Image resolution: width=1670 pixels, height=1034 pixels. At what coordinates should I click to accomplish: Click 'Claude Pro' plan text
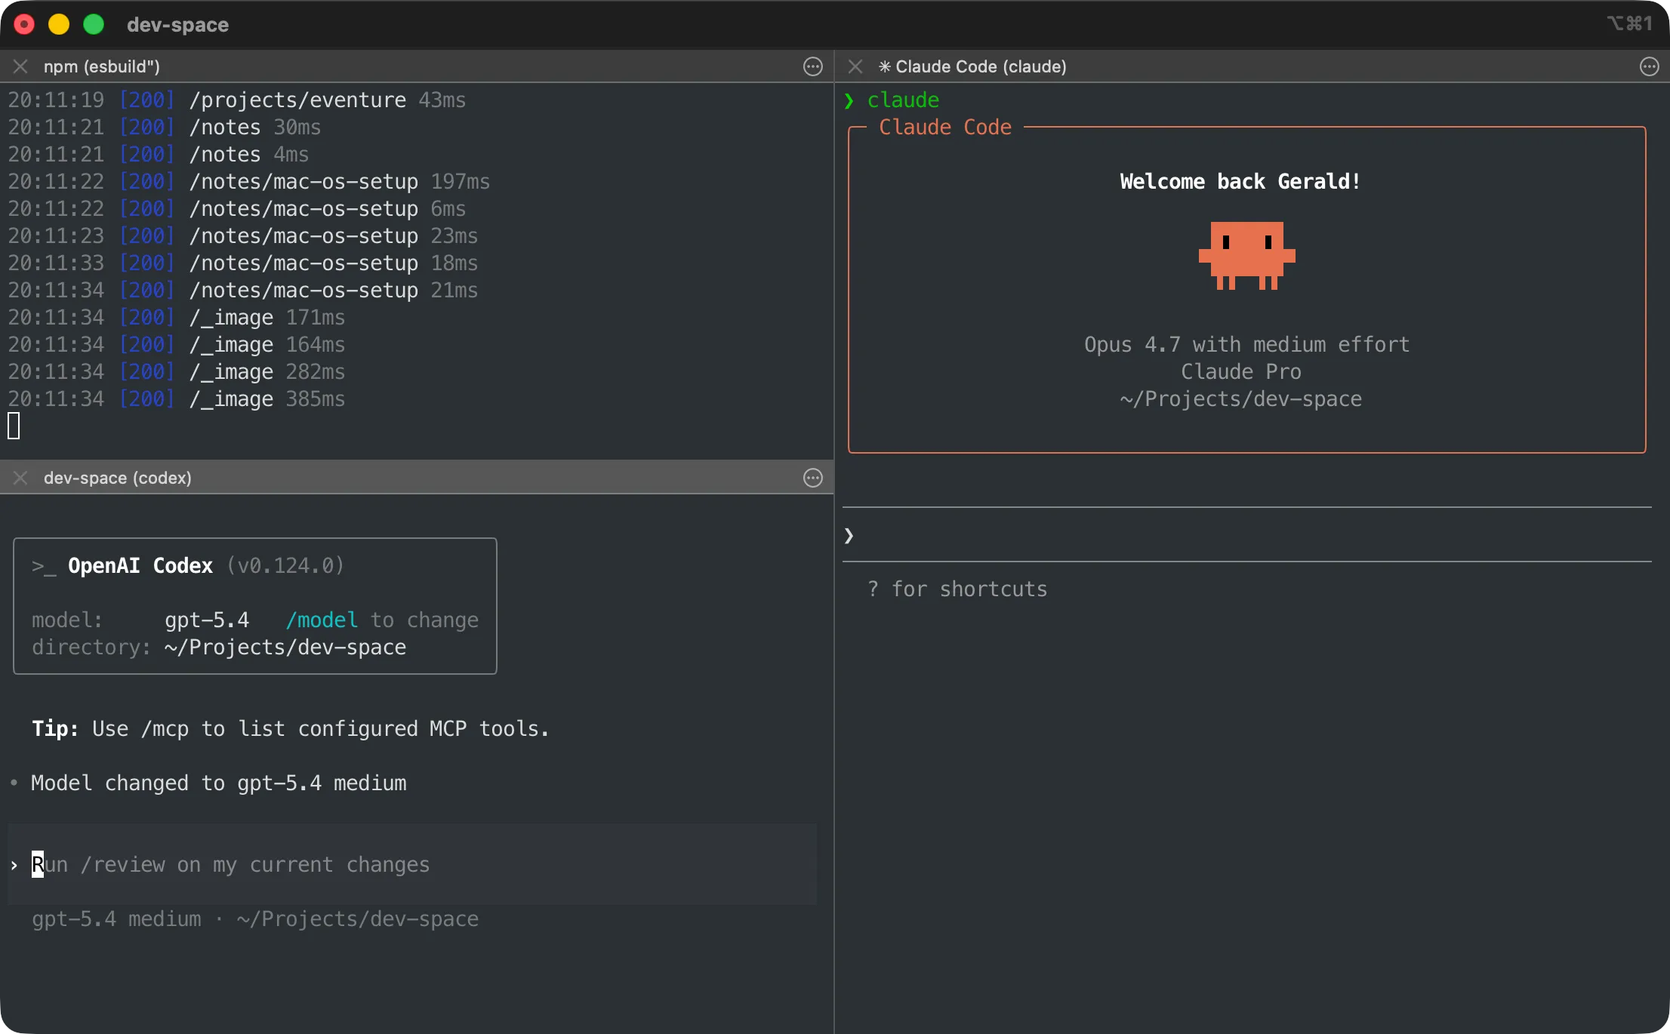click(1241, 371)
